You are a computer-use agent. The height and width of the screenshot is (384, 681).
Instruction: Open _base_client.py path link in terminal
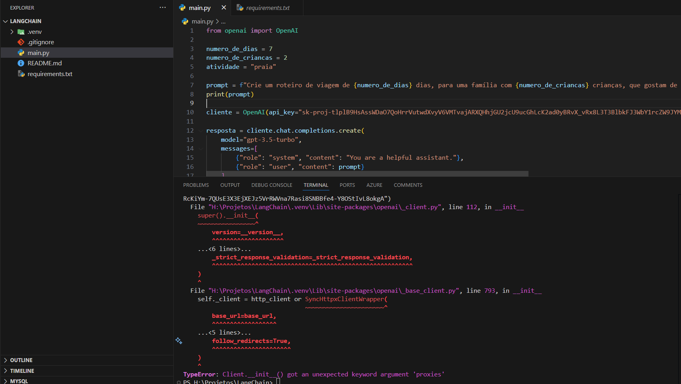pyautogui.click(x=334, y=291)
